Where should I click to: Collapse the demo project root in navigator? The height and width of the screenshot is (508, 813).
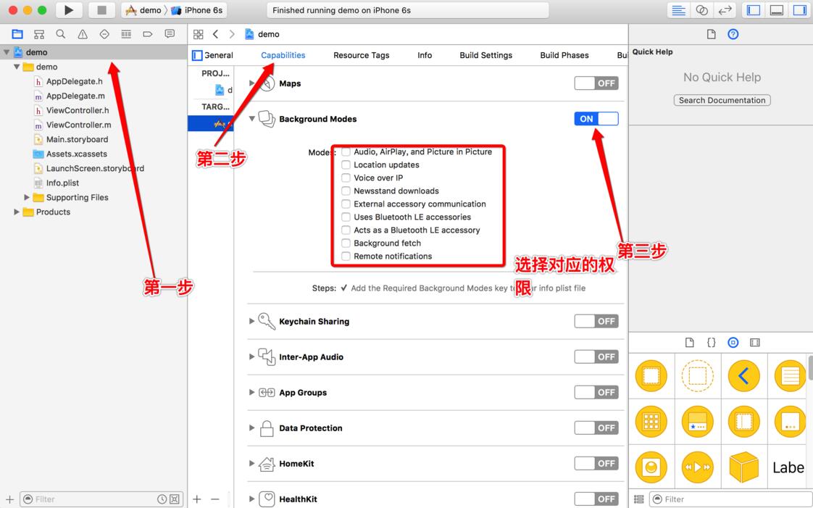[x=7, y=52]
